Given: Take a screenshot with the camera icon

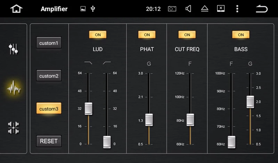Looking at the screenshot, I should click(x=172, y=9).
